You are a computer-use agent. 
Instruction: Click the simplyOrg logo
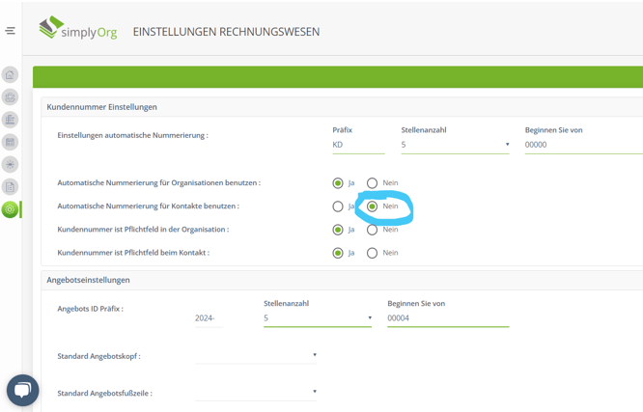tap(77, 29)
